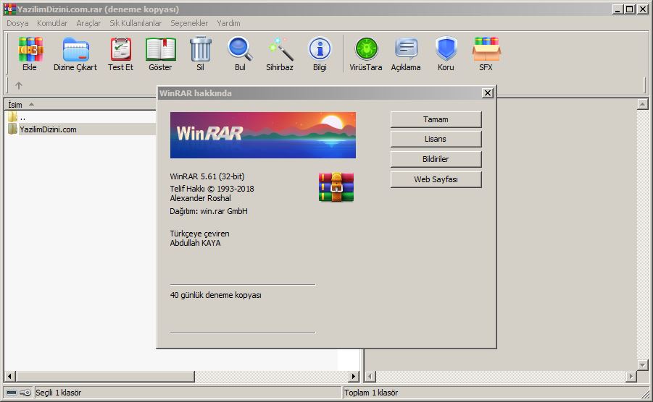Open the Komutlar menu
This screenshot has height=402, width=653.
[52, 23]
